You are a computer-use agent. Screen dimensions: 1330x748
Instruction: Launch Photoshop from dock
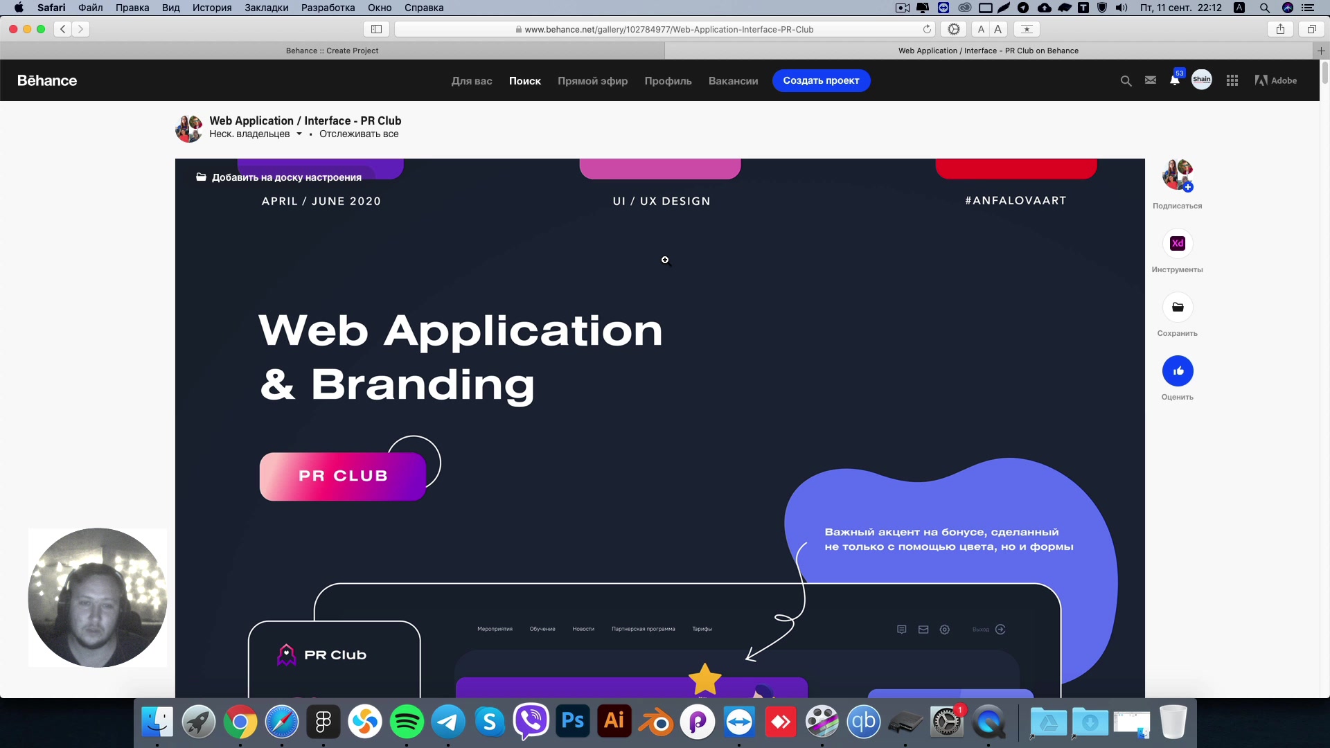click(573, 722)
